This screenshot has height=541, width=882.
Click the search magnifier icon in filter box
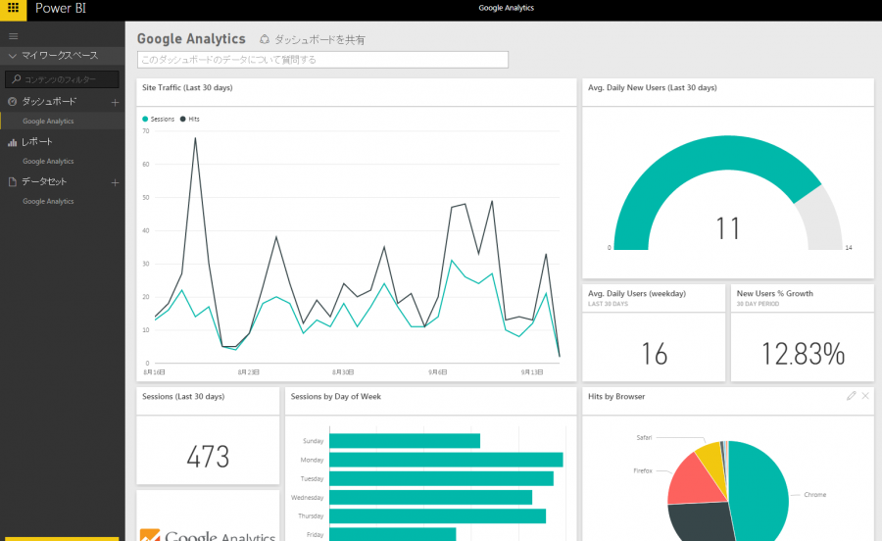click(x=17, y=79)
